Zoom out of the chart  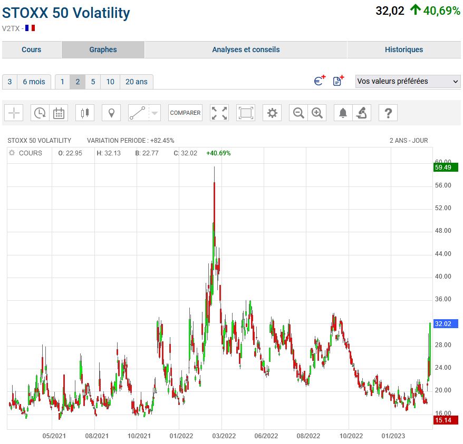point(298,113)
